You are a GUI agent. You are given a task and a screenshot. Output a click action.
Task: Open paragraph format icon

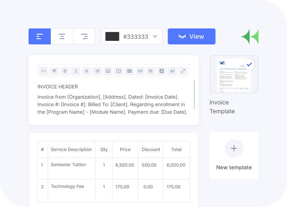click(54, 71)
